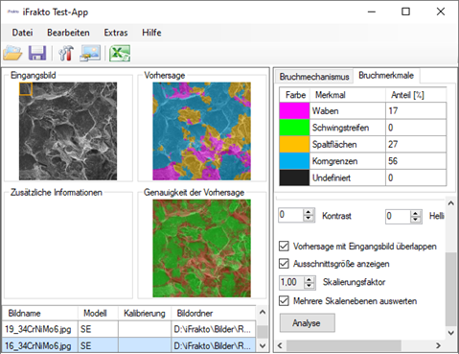Open settings via hammer and wrench icon

[66, 53]
